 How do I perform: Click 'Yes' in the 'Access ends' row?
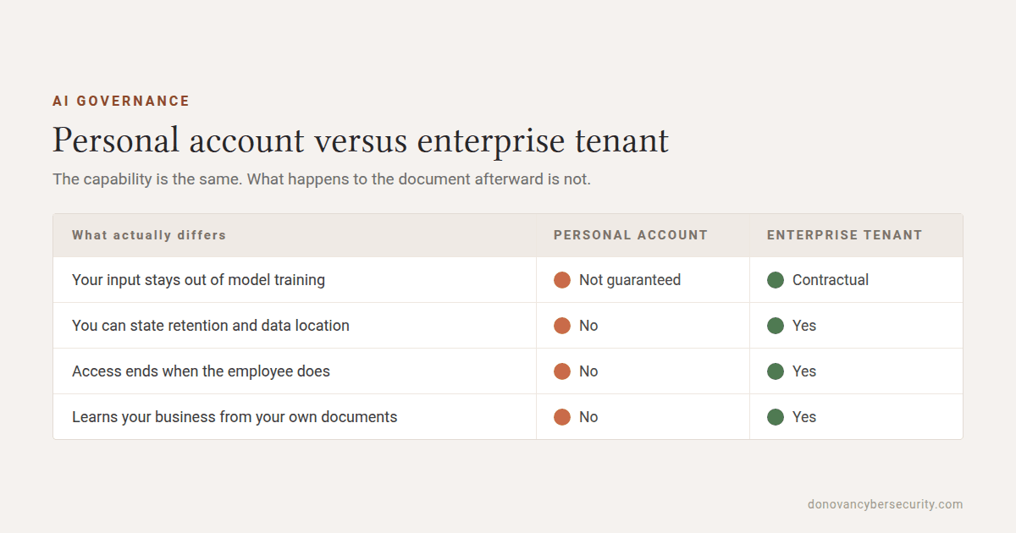tap(804, 371)
